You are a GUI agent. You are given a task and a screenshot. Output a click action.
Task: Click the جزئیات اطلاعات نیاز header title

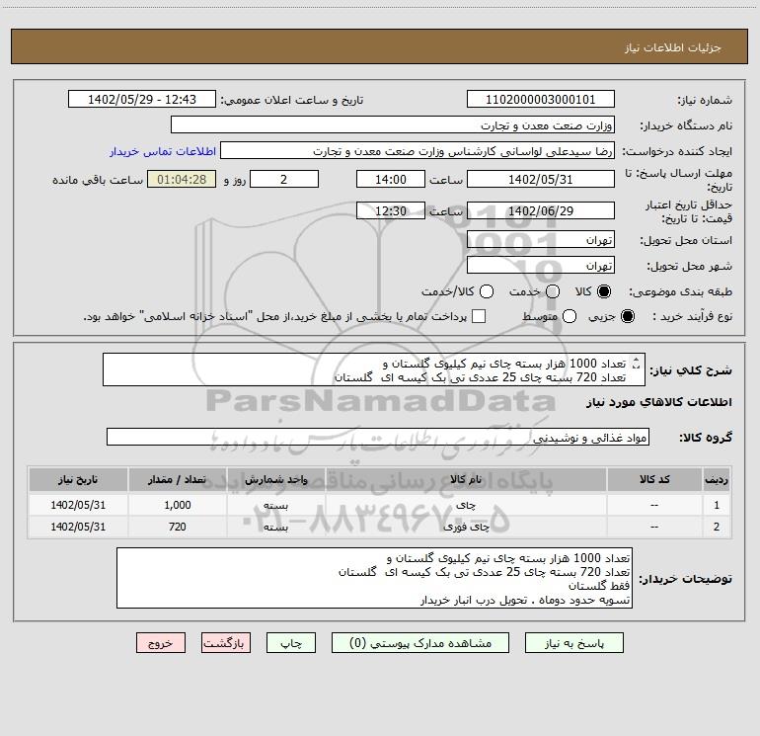pyautogui.click(x=672, y=47)
